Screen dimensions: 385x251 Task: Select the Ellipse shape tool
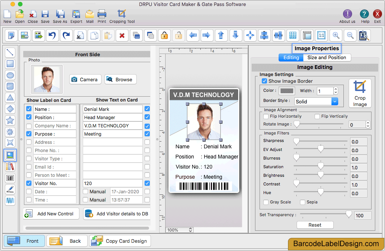pyautogui.click(x=10, y=75)
